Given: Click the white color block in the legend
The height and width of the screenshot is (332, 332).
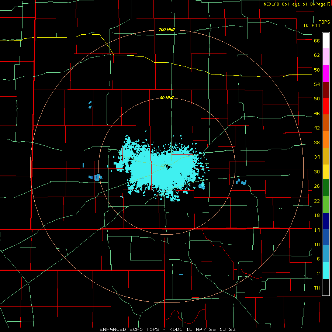Looking at the screenshot, I should click(326, 41).
